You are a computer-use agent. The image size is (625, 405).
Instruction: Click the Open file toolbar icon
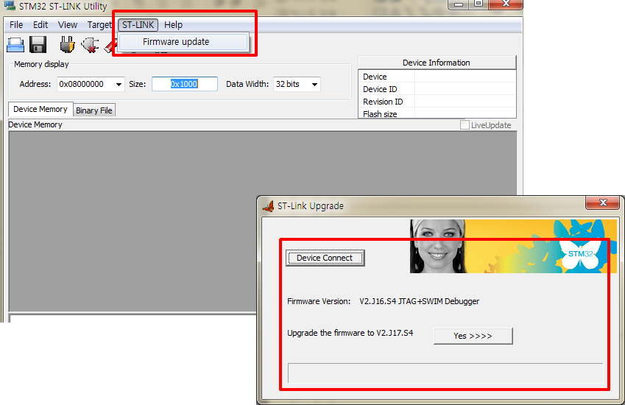click(15, 44)
